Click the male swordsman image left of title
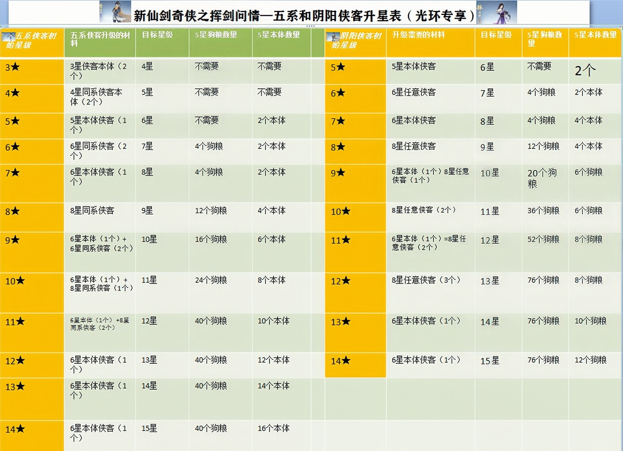This screenshot has width=623, height=451. click(x=115, y=12)
